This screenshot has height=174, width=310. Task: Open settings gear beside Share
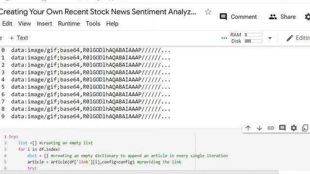(x=308, y=17)
